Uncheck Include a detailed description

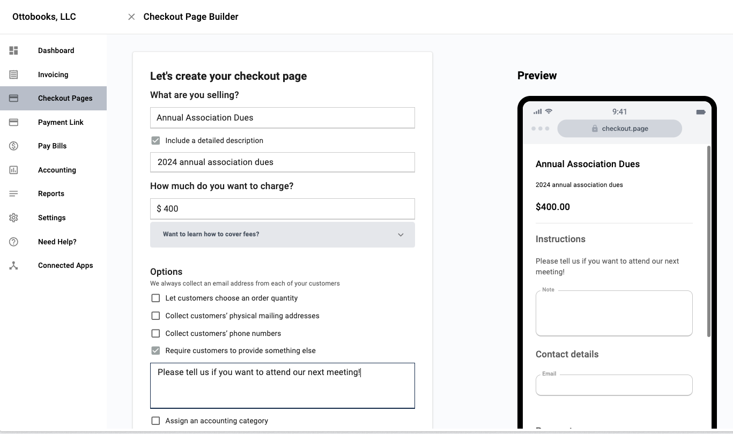pyautogui.click(x=156, y=140)
